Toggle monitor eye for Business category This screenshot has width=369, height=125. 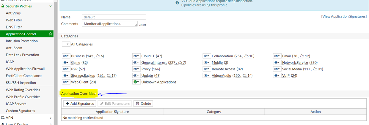(x=66, y=56)
